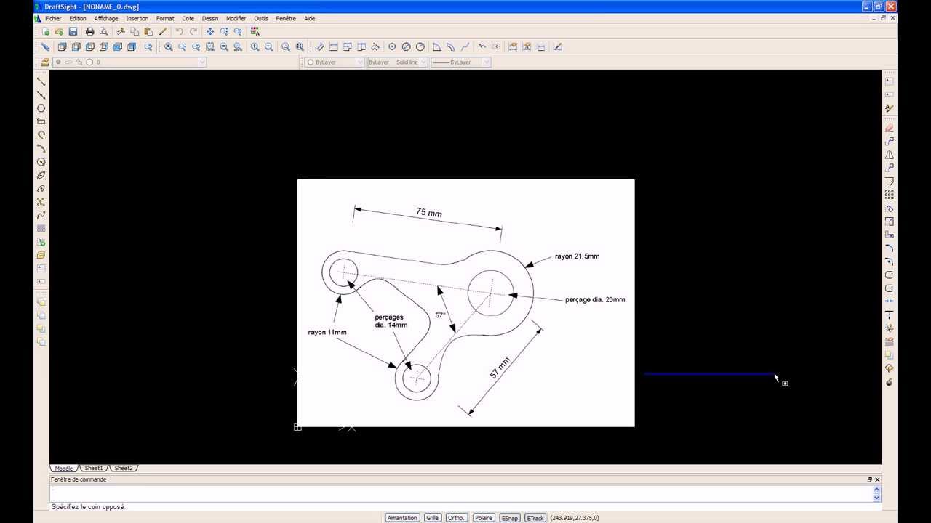Click the Print icon

tap(89, 31)
